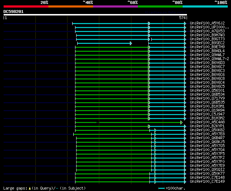
Task: Click the UniRef100_A5Y7E9 label
Action: [x=207, y=166]
